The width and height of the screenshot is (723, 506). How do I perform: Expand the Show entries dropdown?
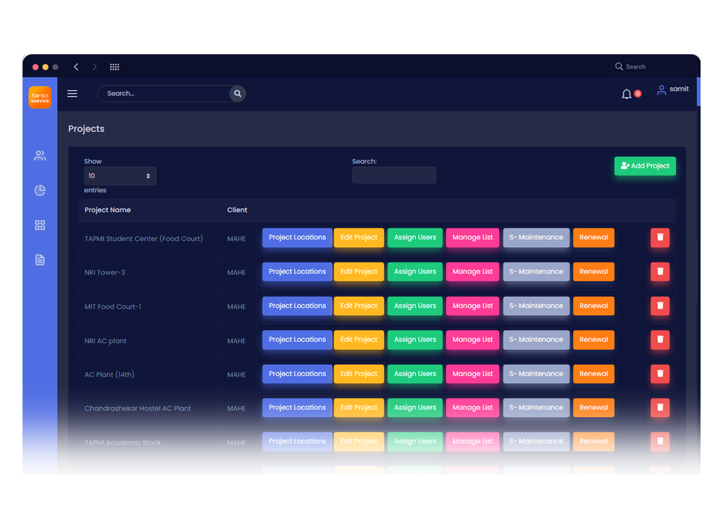click(120, 176)
